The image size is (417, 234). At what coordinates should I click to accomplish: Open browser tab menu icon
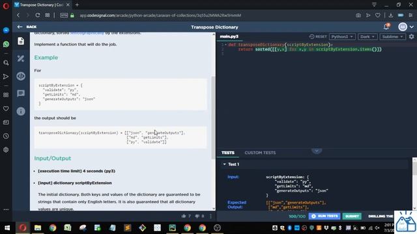[x=374, y=5]
